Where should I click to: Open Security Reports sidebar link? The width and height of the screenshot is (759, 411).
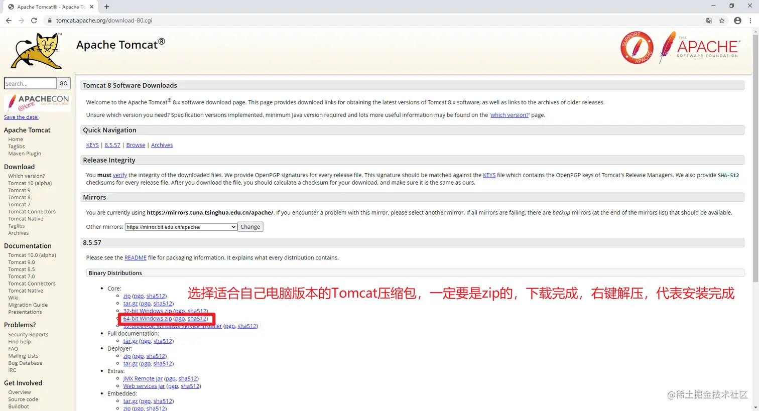pyautogui.click(x=28, y=335)
